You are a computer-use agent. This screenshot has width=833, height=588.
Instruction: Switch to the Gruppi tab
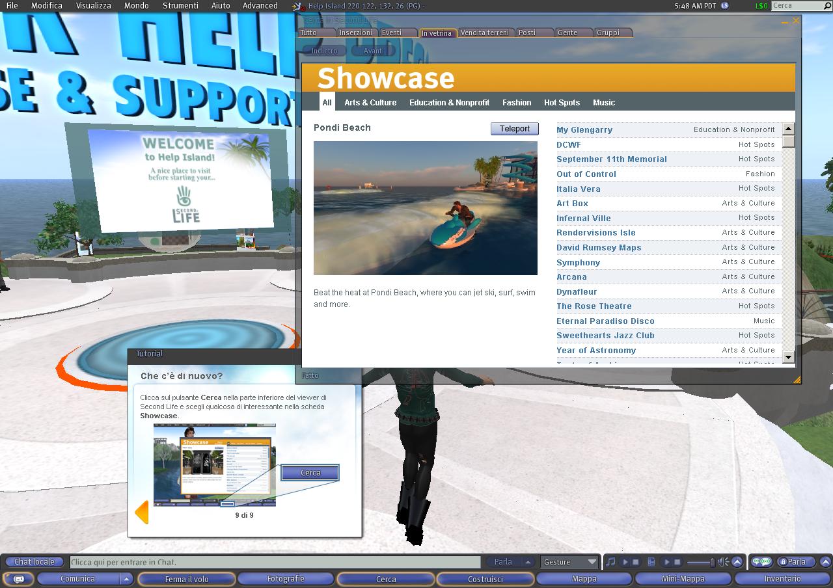[614, 33]
